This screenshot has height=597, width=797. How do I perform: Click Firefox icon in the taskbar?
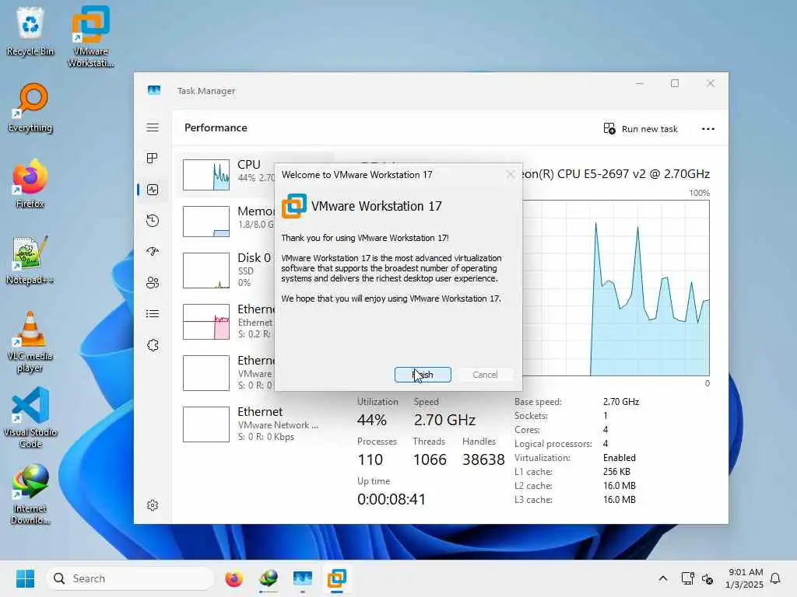point(233,578)
